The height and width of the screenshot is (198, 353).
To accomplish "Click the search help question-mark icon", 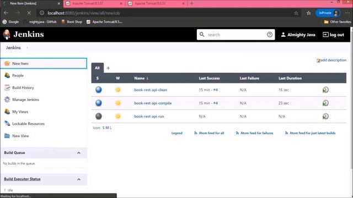I will tap(270, 35).
